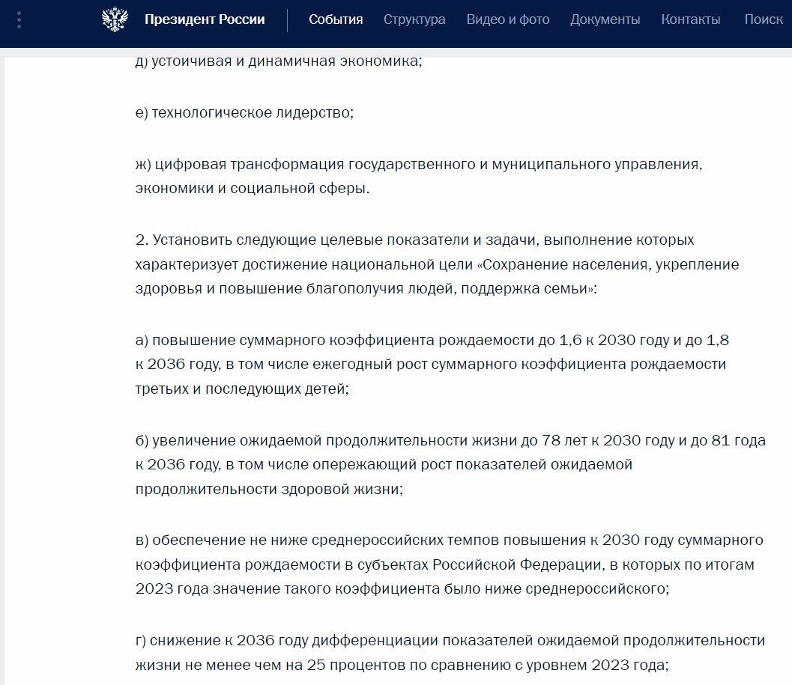Click "Президент России" to return home
The image size is (792, 685).
point(204,20)
